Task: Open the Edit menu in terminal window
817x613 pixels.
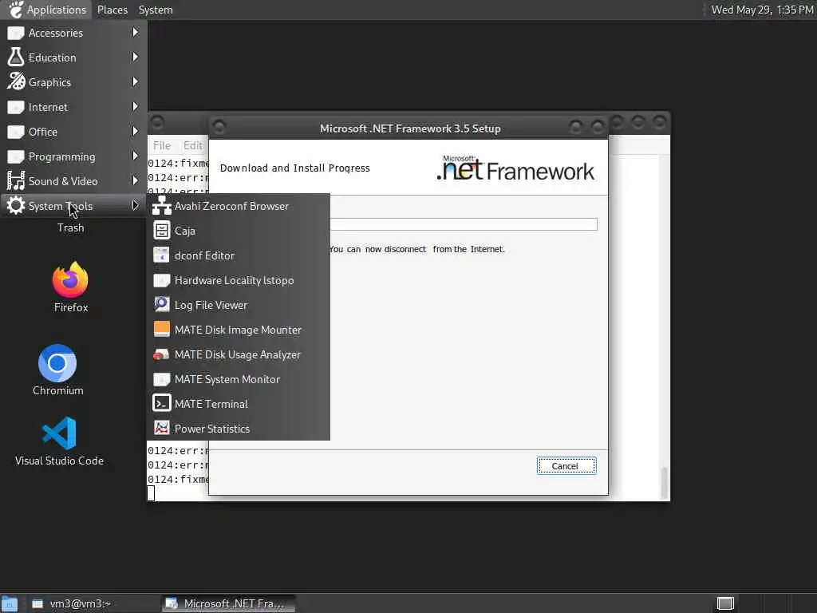Action: pos(192,145)
